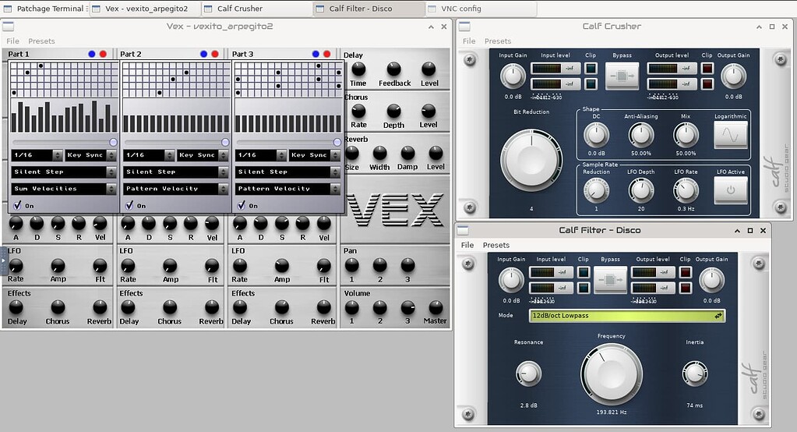The image size is (797, 432).
Task: Toggle the LFO Active power button
Action: [x=731, y=190]
